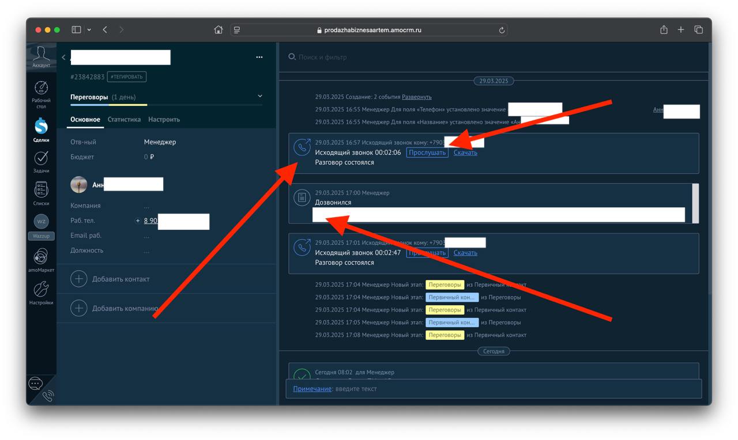Image resolution: width=738 pixels, height=440 pixels.
Task: Open the Safari reader/page options icon
Action: tap(237, 30)
